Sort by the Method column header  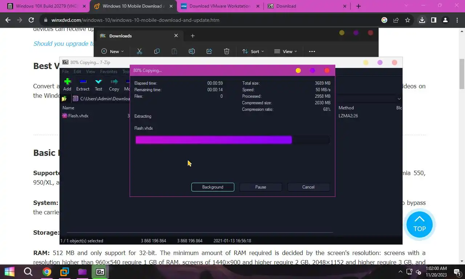(x=346, y=108)
